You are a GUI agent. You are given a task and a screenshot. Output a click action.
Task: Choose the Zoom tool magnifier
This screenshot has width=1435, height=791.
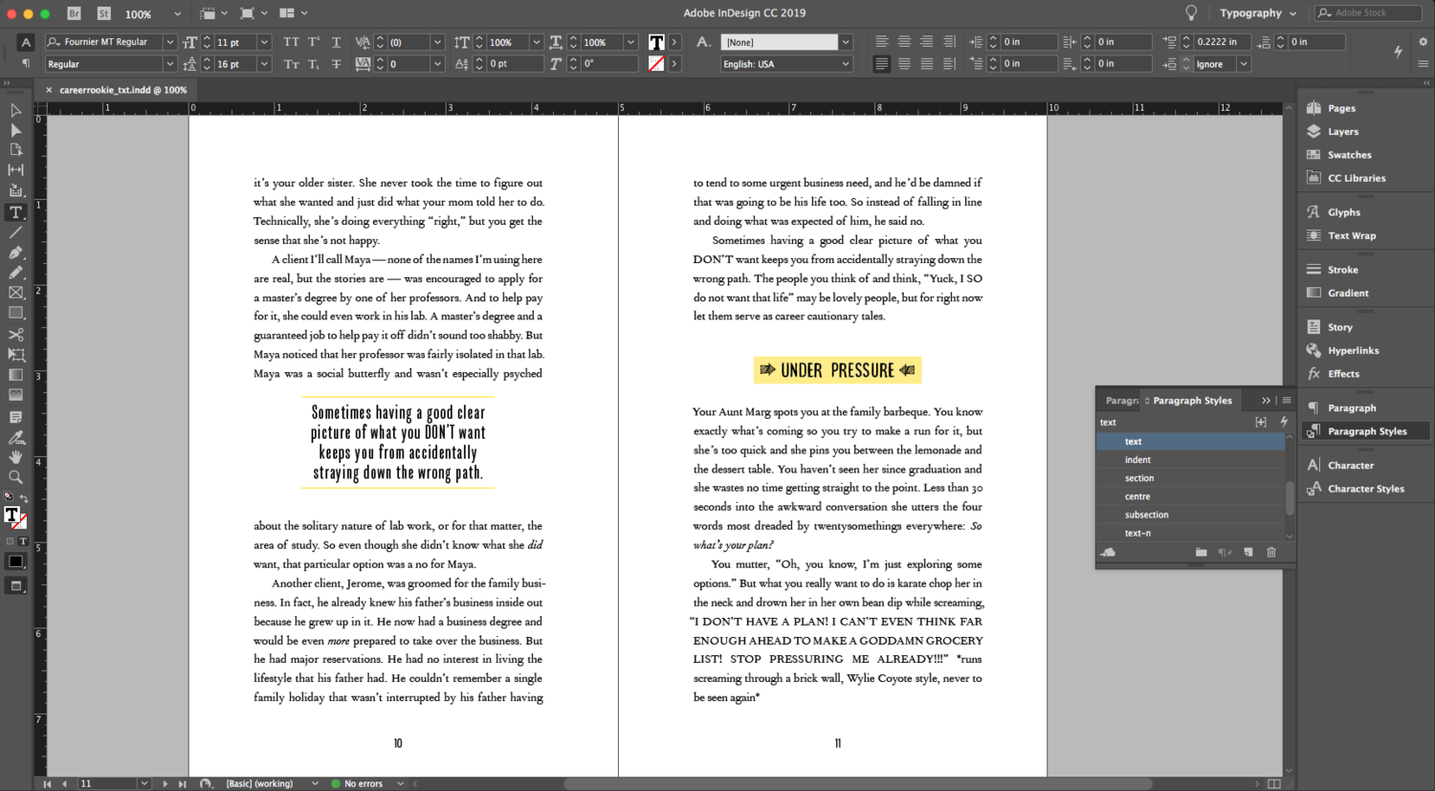click(x=15, y=477)
